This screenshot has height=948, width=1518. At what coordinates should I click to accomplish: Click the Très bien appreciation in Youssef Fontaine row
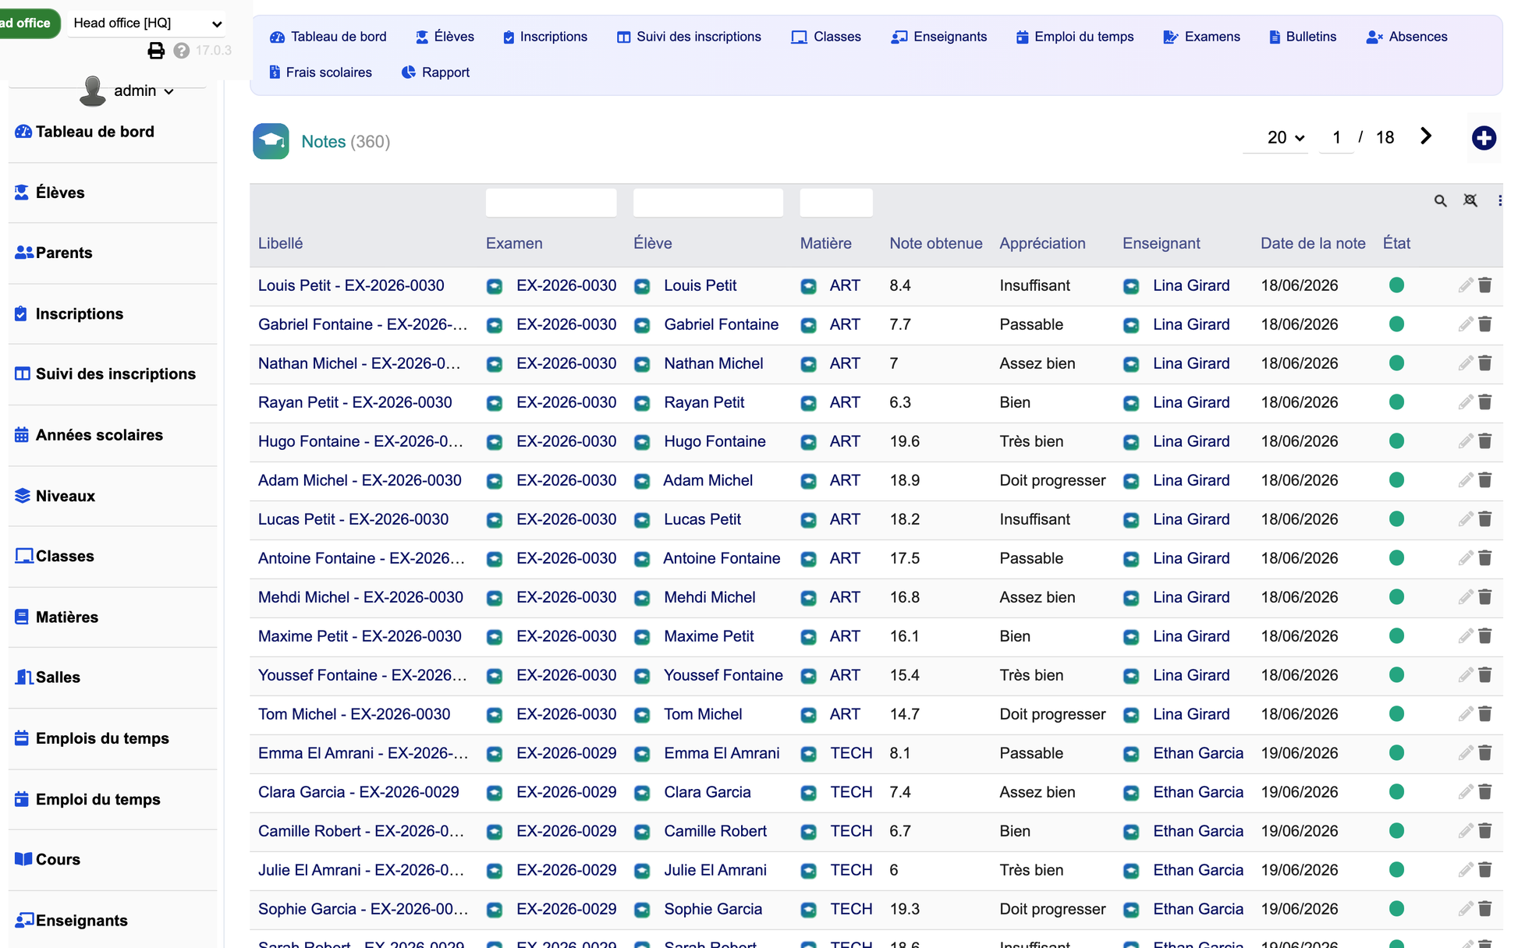(1031, 675)
